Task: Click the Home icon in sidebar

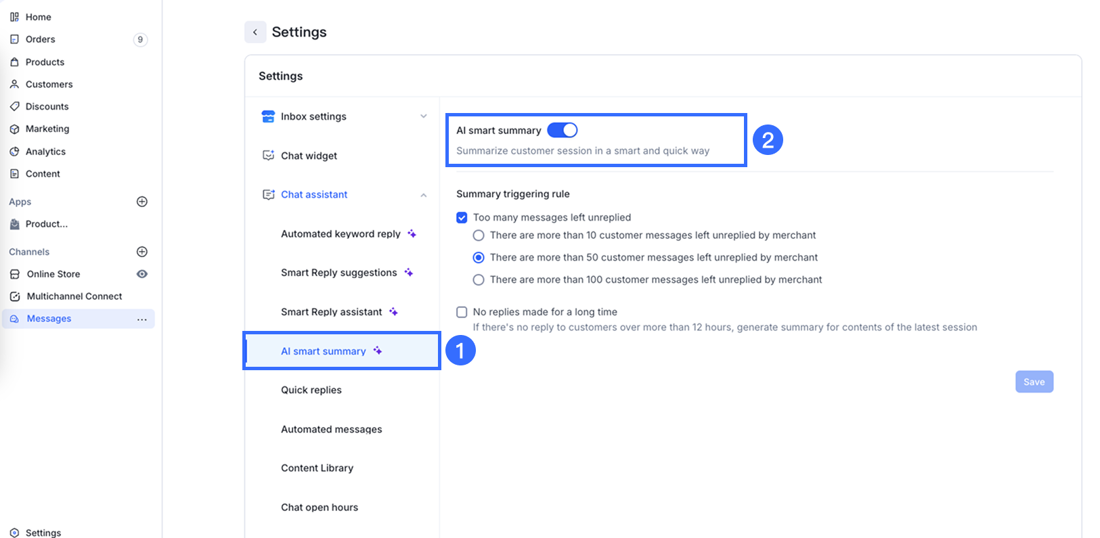Action: tap(14, 17)
